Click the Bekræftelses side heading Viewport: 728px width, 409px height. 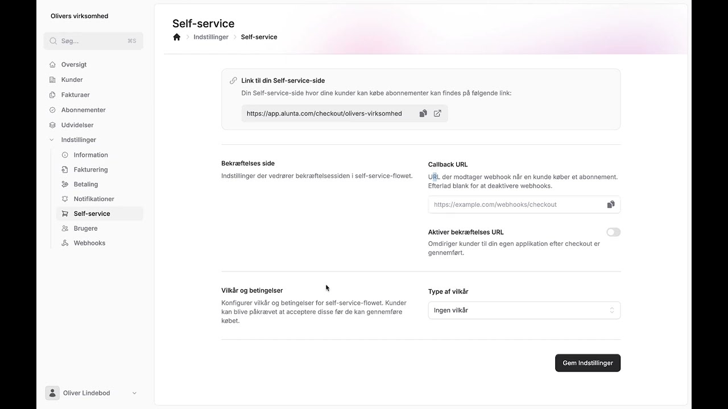tap(248, 164)
